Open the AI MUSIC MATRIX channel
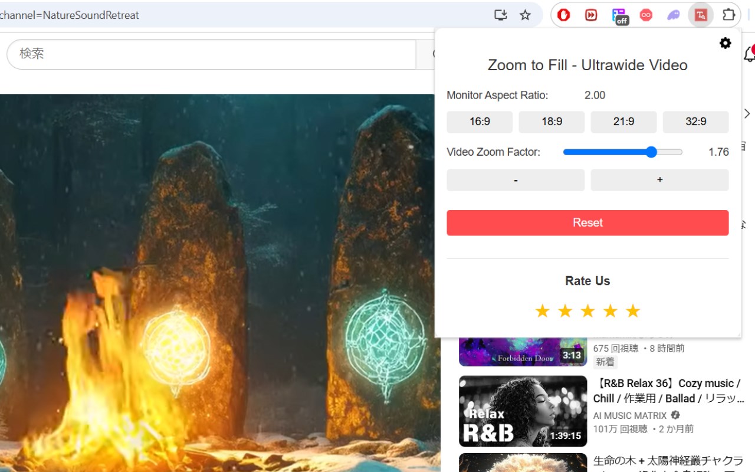755x472 pixels. (x=629, y=415)
